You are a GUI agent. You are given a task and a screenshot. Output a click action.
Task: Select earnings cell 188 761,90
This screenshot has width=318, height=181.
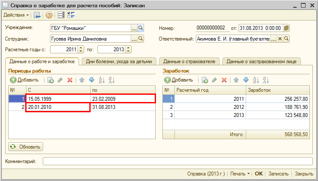tap(278, 107)
